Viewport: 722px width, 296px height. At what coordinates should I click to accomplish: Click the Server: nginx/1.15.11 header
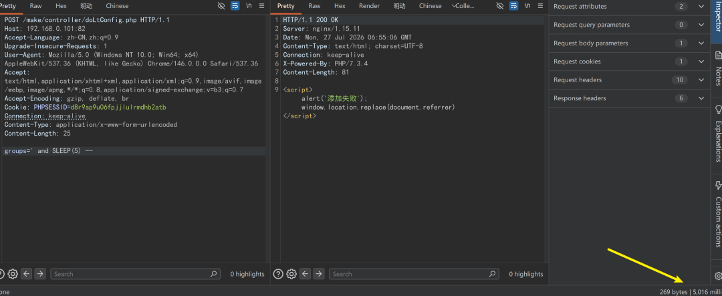pos(322,29)
